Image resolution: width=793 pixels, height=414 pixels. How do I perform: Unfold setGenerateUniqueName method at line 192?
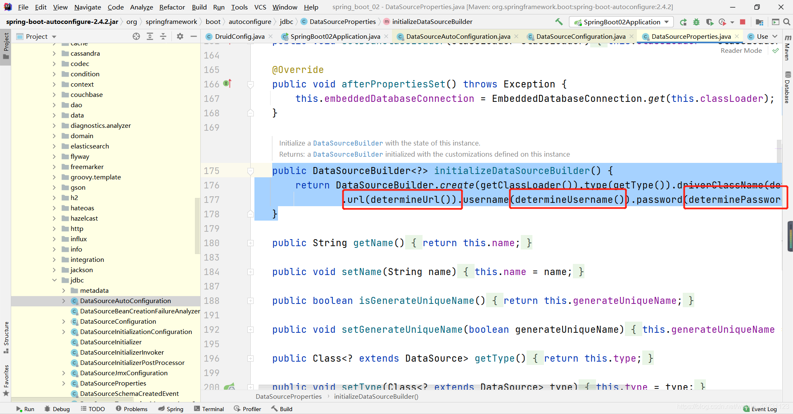(x=250, y=329)
